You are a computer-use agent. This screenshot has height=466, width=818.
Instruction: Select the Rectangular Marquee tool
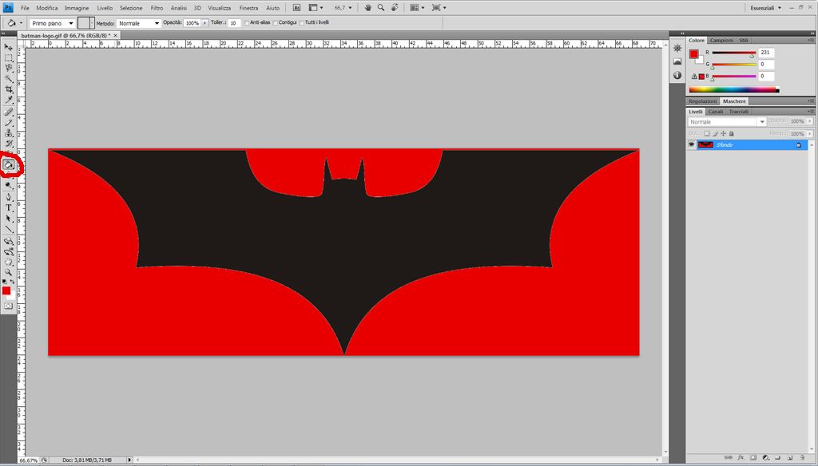click(x=9, y=57)
